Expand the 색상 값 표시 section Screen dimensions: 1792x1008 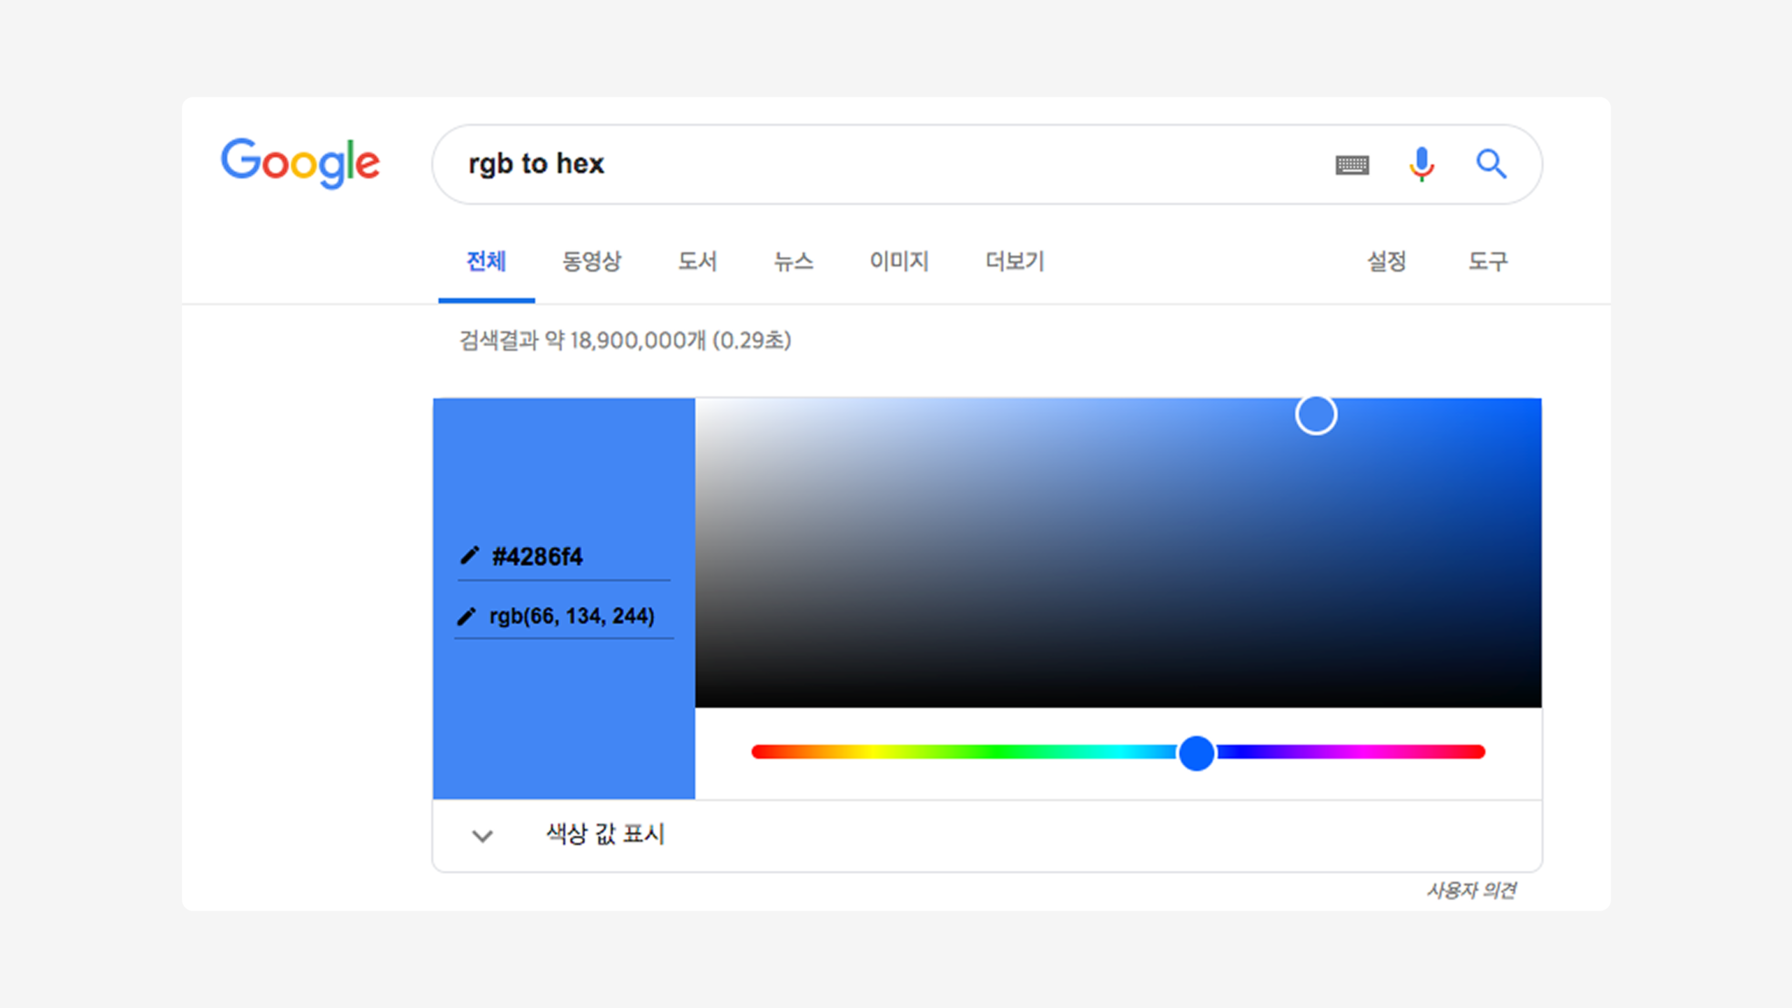[x=604, y=834]
